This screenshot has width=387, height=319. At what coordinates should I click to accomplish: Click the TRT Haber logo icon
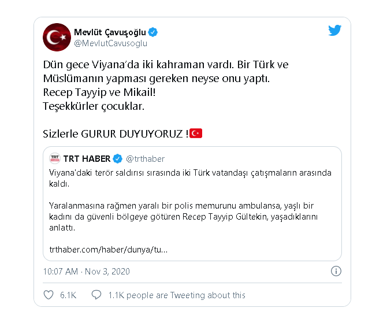55,158
